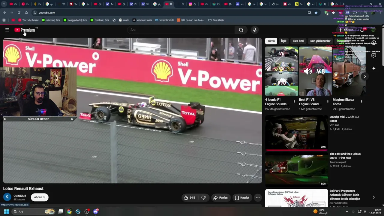Viewport: 384px width, 216px height.
Task: Select the İlgili filter chip
Action: tap(283, 41)
